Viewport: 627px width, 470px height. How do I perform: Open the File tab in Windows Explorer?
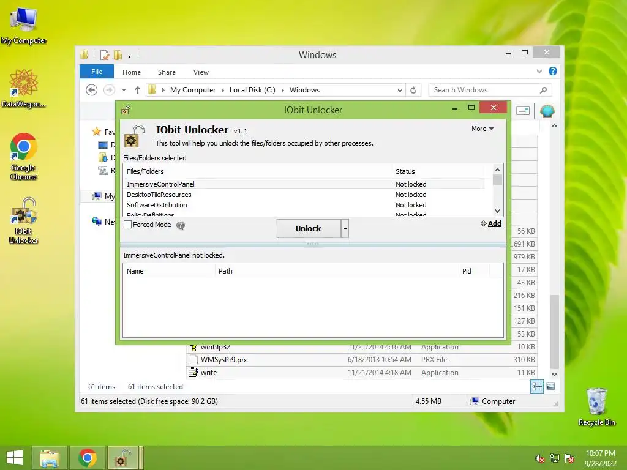(x=97, y=72)
